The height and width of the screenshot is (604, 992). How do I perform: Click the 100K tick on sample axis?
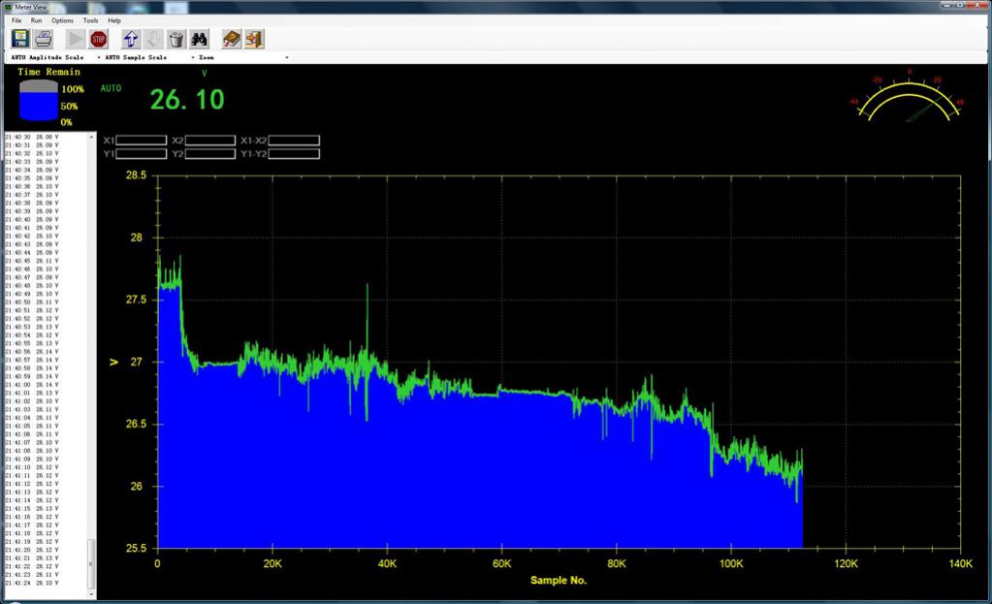coord(731,563)
